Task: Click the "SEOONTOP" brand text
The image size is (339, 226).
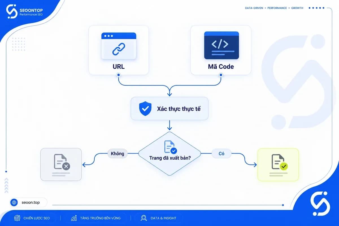Action: [31, 10]
